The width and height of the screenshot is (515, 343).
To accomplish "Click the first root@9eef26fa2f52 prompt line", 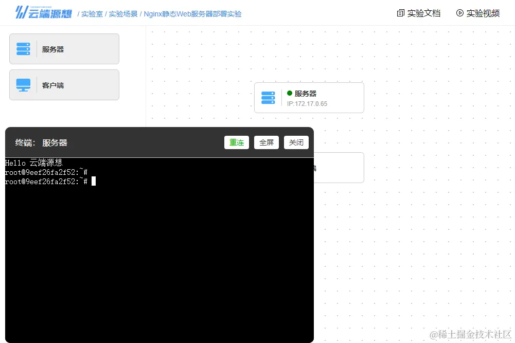I will click(x=46, y=172).
